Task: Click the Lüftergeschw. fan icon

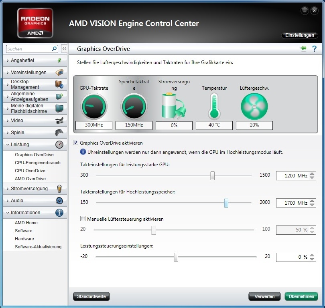Action: point(254,106)
